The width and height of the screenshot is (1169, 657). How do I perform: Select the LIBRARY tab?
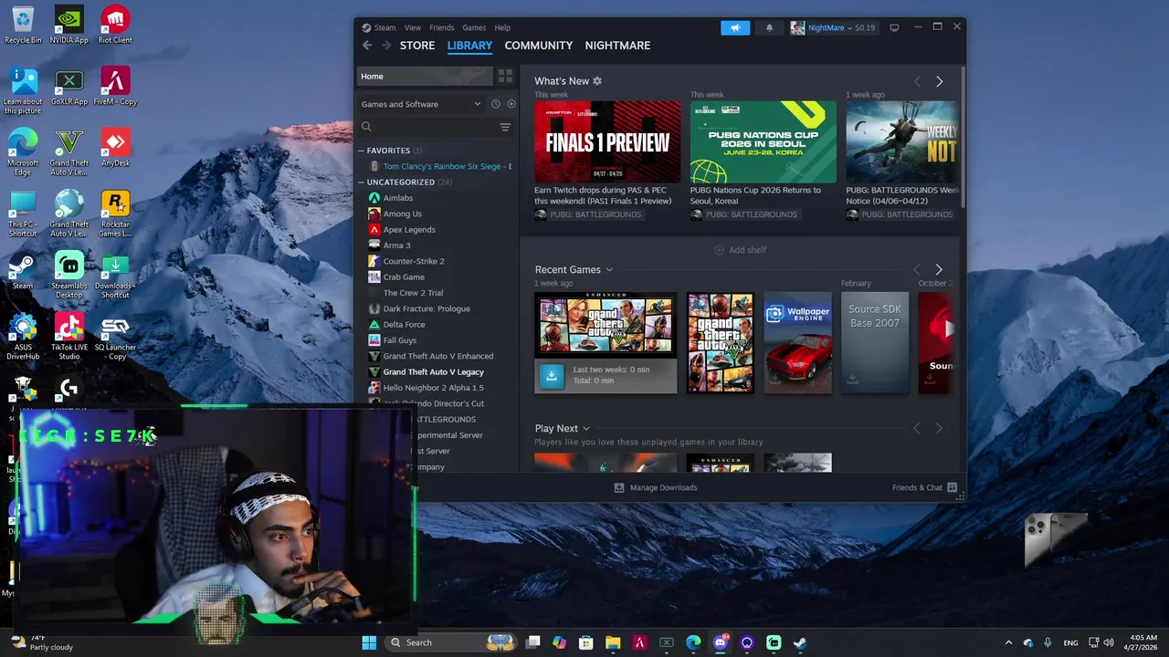(x=469, y=46)
